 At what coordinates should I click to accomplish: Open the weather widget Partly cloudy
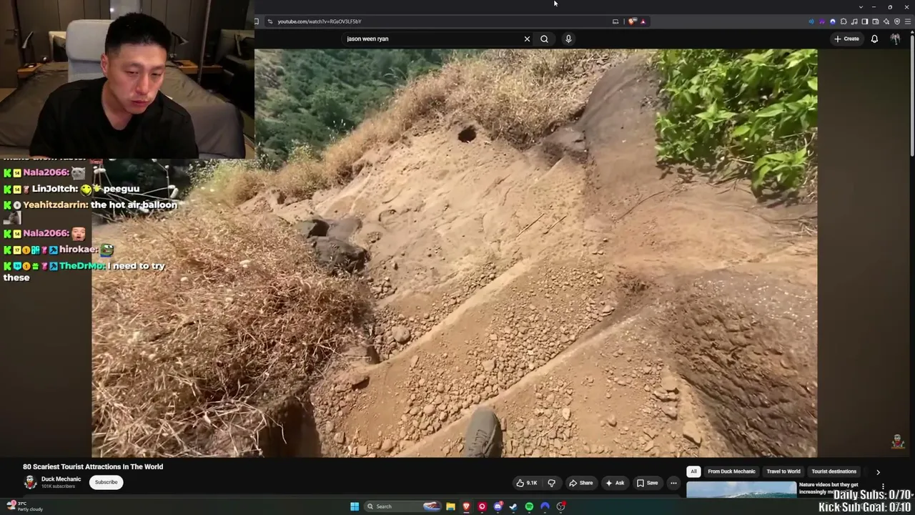25,506
